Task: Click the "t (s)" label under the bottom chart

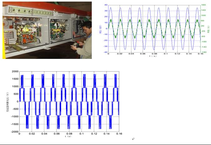Action: 69,137
